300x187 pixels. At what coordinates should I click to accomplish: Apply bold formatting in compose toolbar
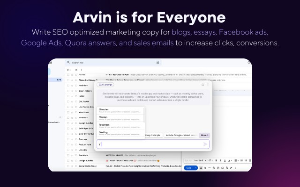coord(216,160)
